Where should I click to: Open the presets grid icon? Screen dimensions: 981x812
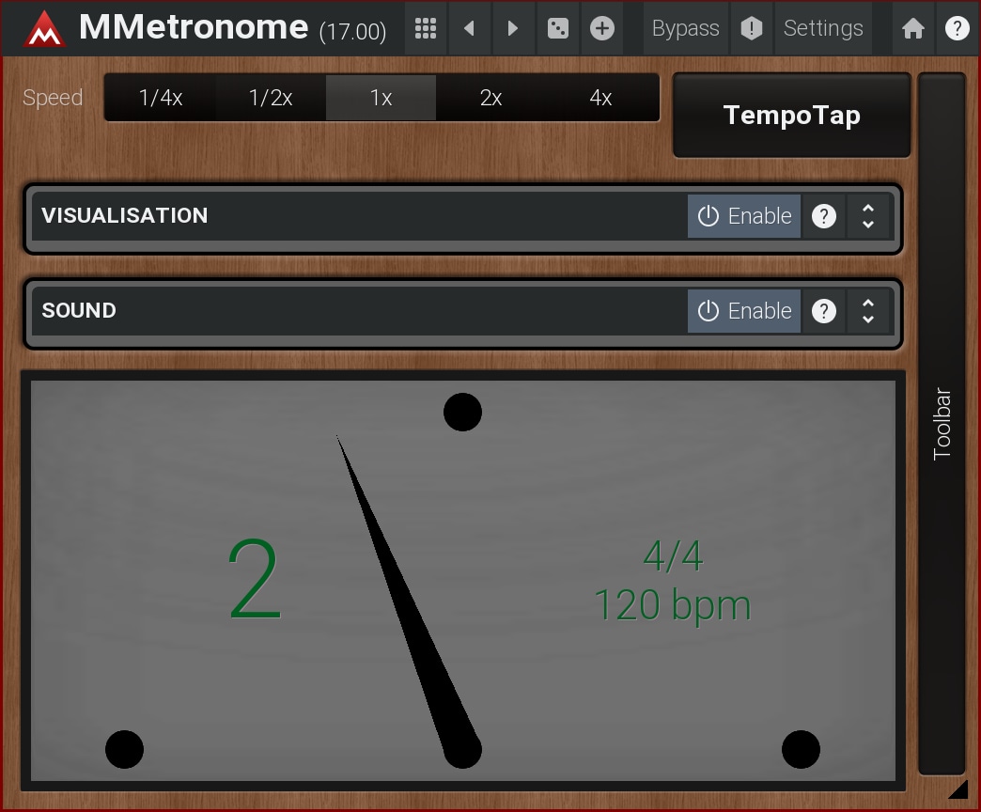click(x=426, y=29)
